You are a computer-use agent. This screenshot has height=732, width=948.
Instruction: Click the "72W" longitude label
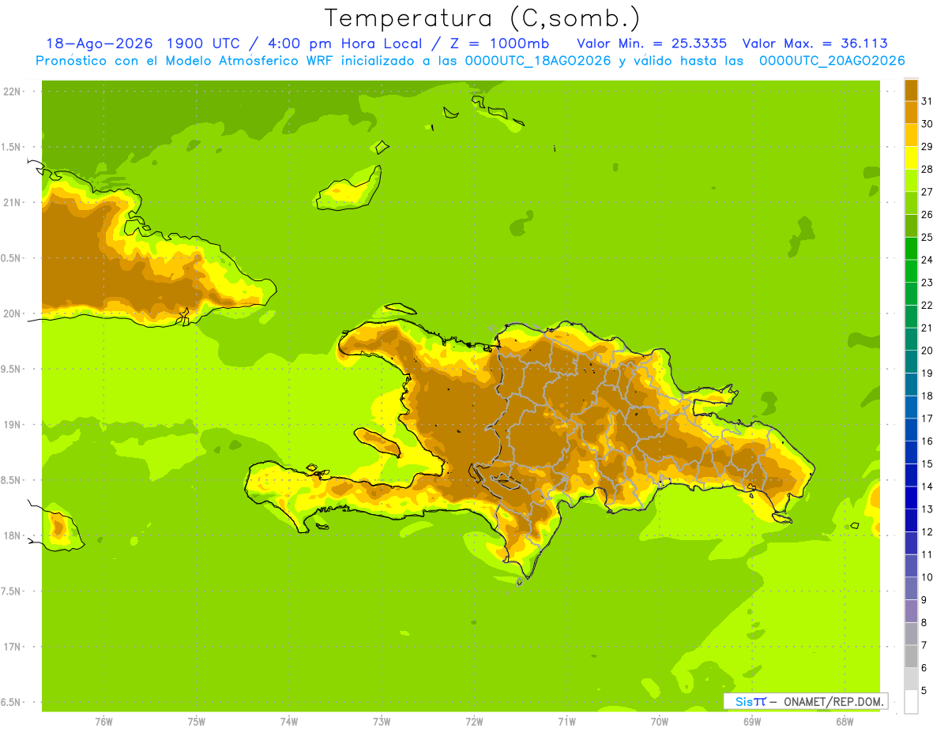(474, 722)
